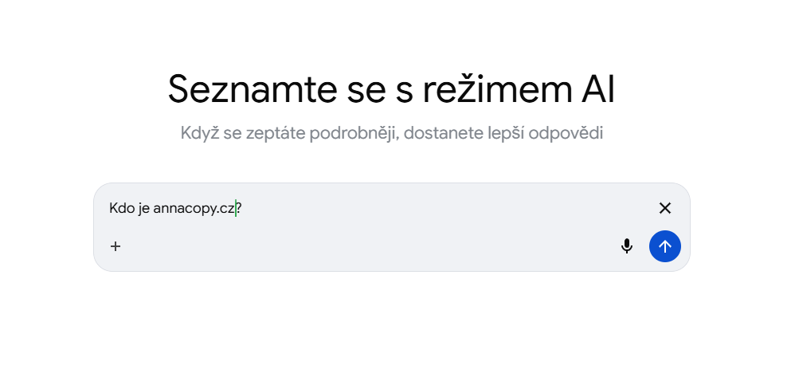Submit query with blue arrow button

(x=665, y=246)
